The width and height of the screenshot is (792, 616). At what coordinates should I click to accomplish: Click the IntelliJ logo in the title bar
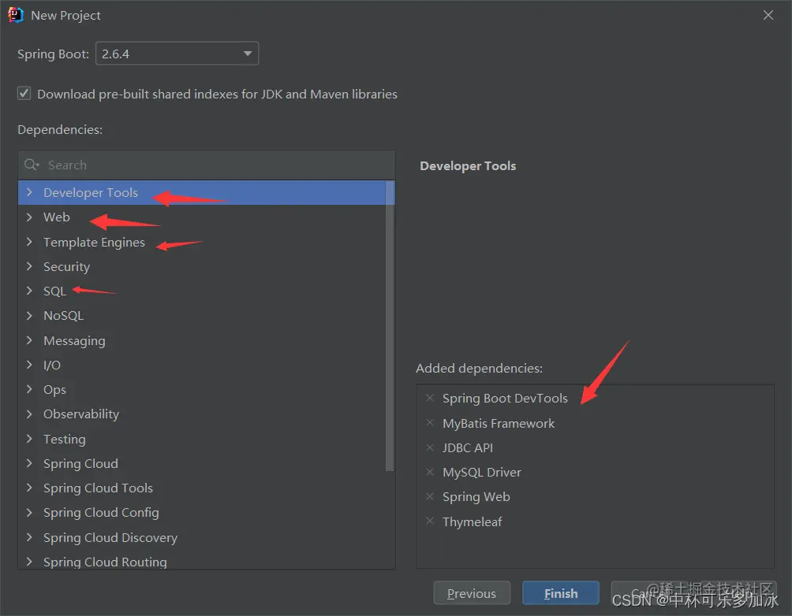point(16,15)
